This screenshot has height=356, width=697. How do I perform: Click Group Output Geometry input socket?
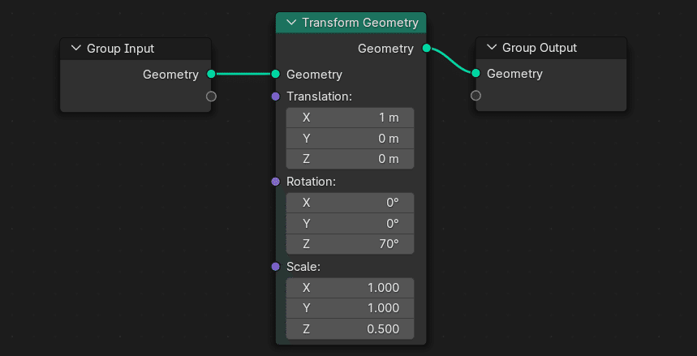[475, 73]
